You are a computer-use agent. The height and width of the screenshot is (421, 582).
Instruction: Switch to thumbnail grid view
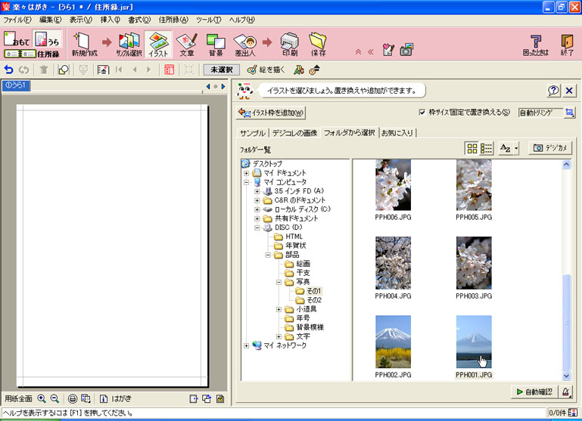click(472, 148)
